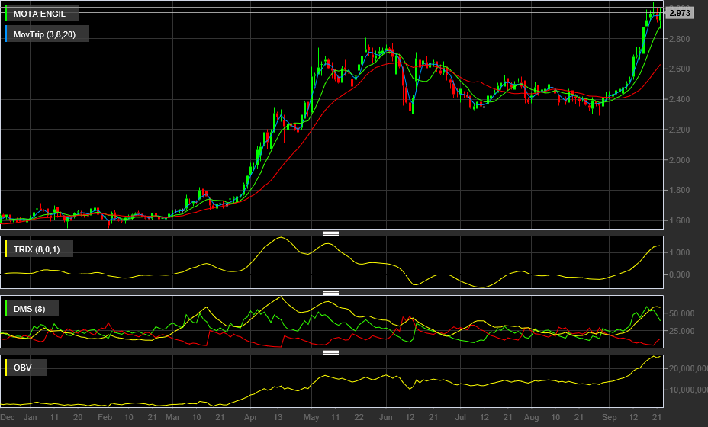Click blue color marker beside MovTrip

tap(6, 34)
